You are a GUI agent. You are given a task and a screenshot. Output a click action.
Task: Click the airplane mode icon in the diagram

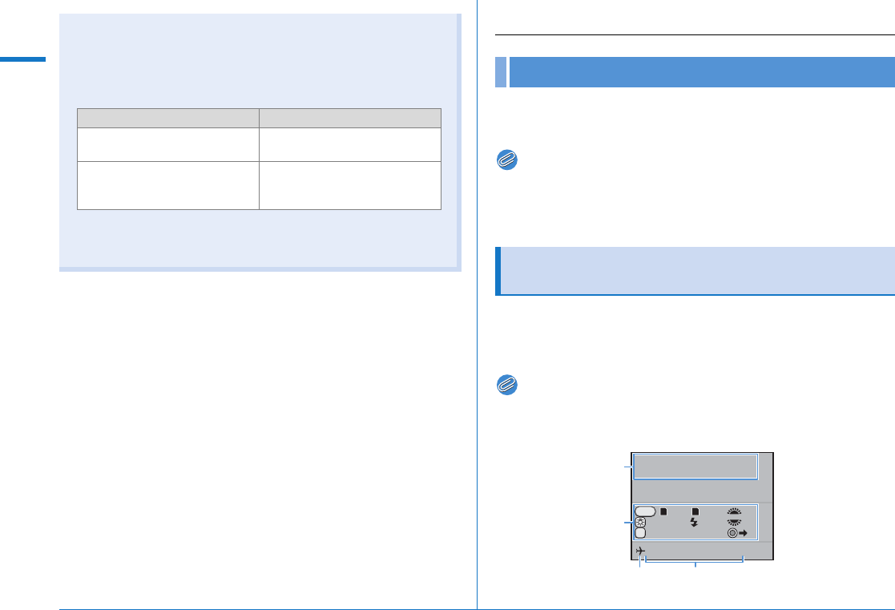point(640,551)
